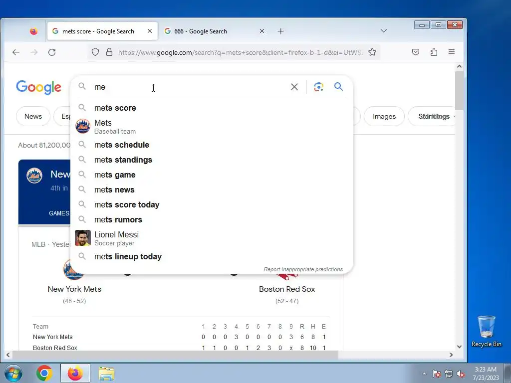511x383 pixels.
Task: Go to Google homepage via logo
Action: [39, 87]
